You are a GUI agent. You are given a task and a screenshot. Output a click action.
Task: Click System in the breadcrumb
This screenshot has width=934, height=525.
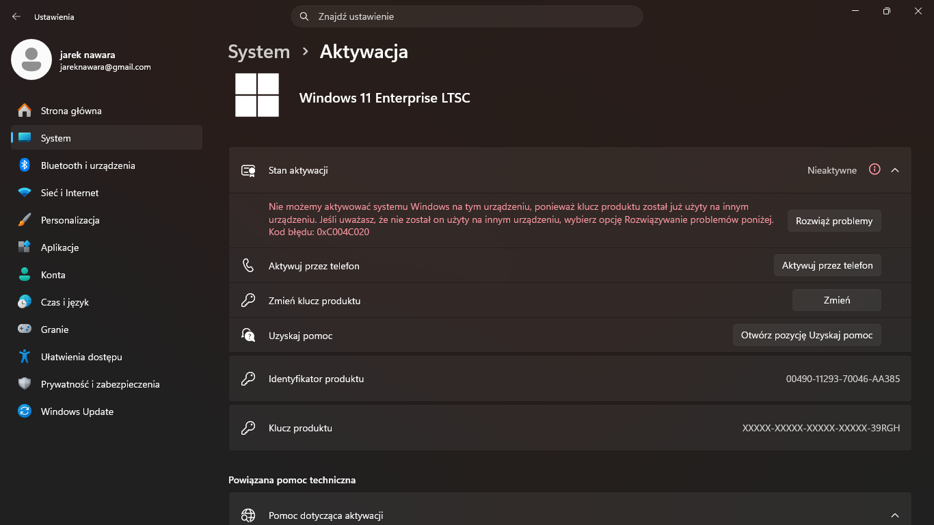point(259,52)
